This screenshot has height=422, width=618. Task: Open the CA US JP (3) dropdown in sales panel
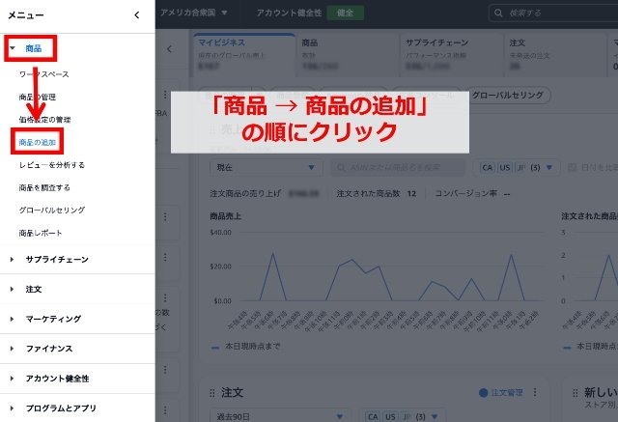click(x=516, y=167)
